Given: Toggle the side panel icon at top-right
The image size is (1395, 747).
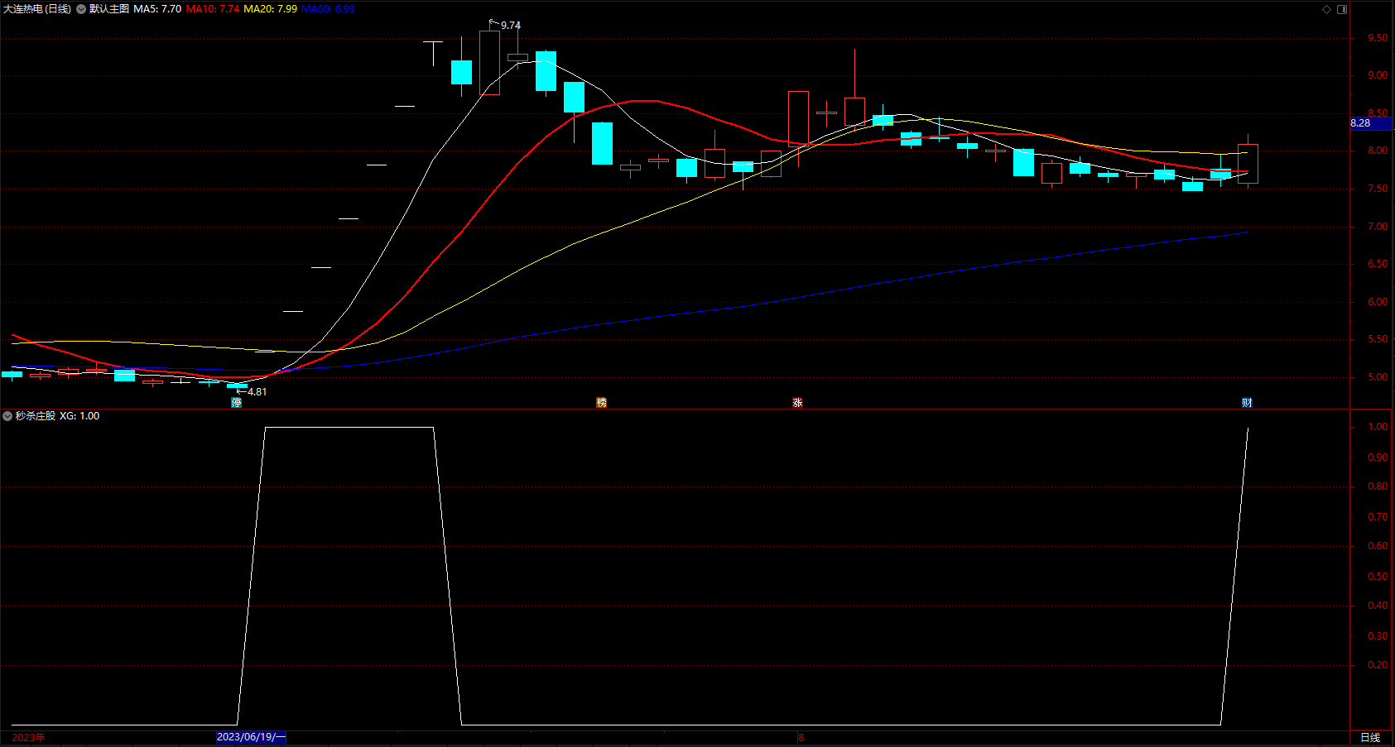Looking at the screenshot, I should pyautogui.click(x=1342, y=9).
